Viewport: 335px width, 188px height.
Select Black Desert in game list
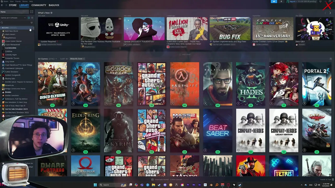click(10, 34)
